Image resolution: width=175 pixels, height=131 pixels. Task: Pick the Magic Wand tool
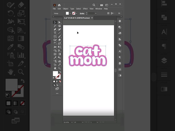click(55, 26)
